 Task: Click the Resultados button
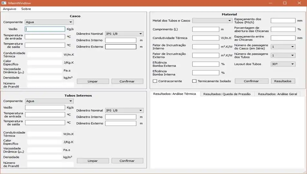pos(283,81)
